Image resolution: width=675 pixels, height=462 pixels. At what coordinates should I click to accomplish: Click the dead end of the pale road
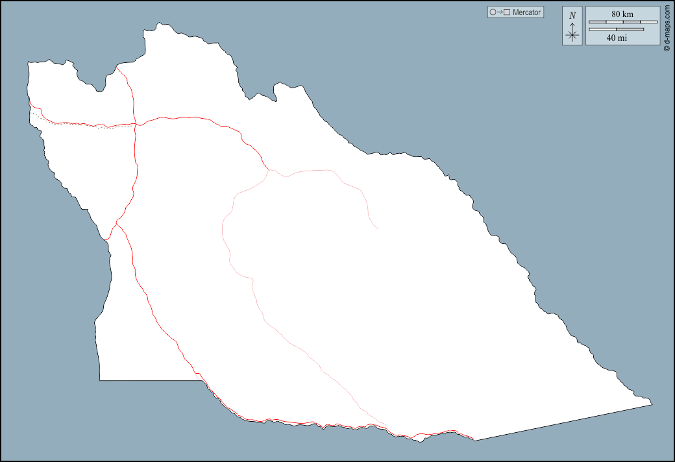tap(378, 228)
